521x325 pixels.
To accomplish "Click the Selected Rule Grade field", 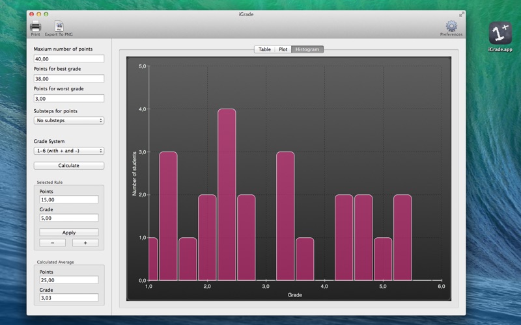I will tap(69, 218).
